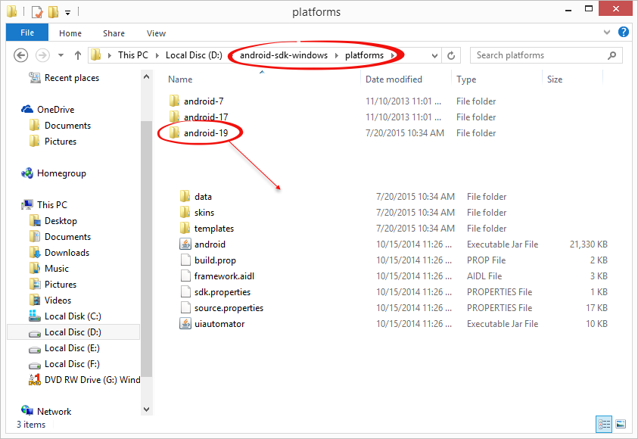Open the File menu
638x439 pixels.
tap(27, 33)
